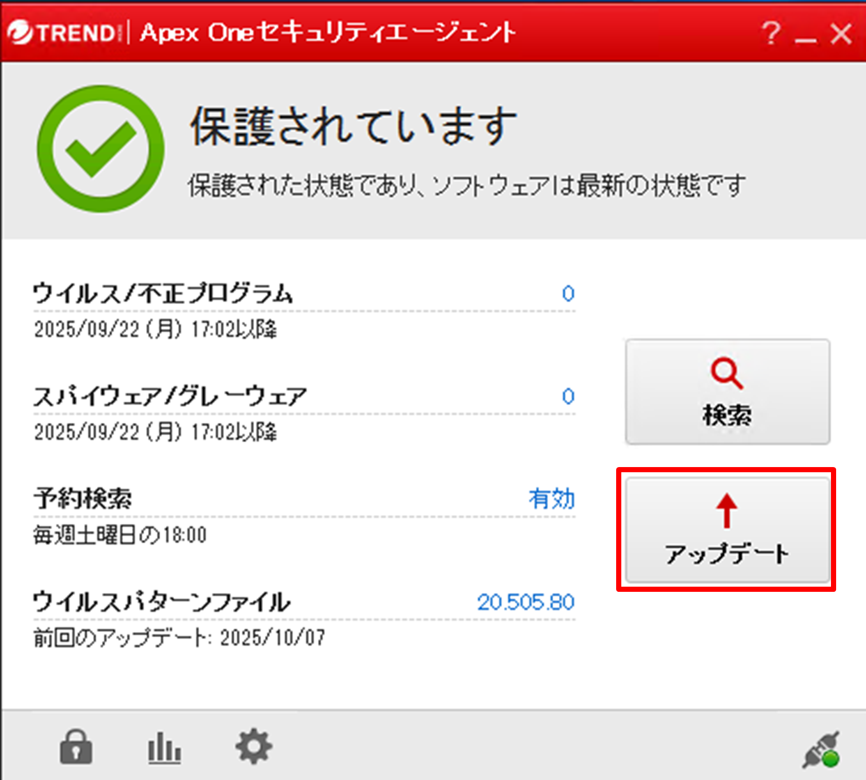Image resolution: width=866 pixels, height=780 pixels.
Task: Start a scan with the 検索 button
Action: [727, 391]
